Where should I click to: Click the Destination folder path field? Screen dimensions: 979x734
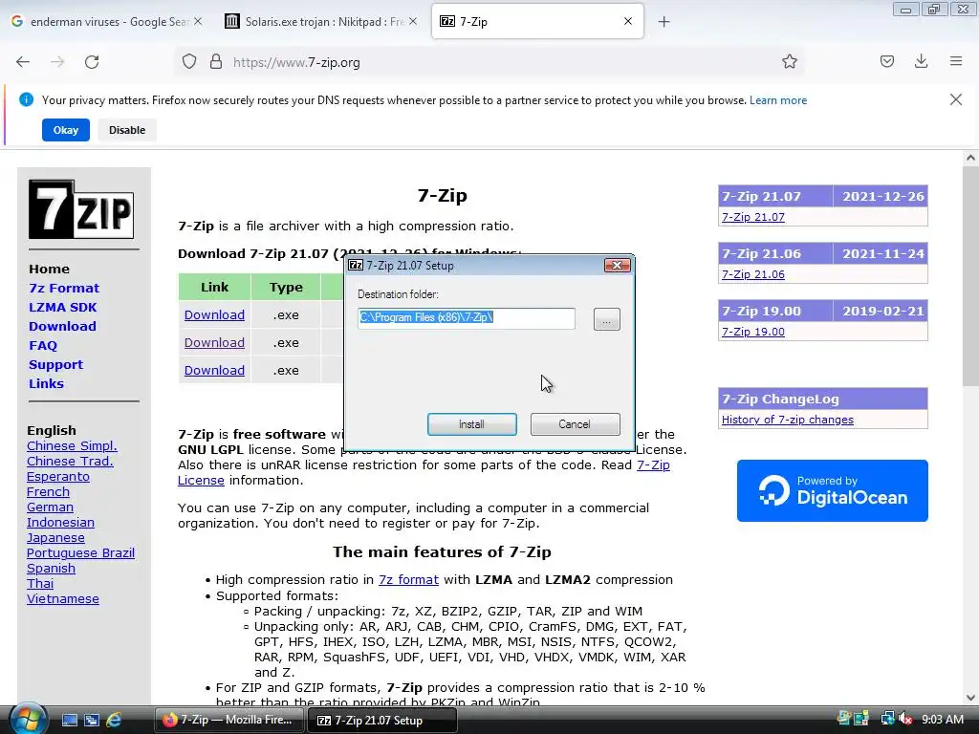tap(467, 317)
